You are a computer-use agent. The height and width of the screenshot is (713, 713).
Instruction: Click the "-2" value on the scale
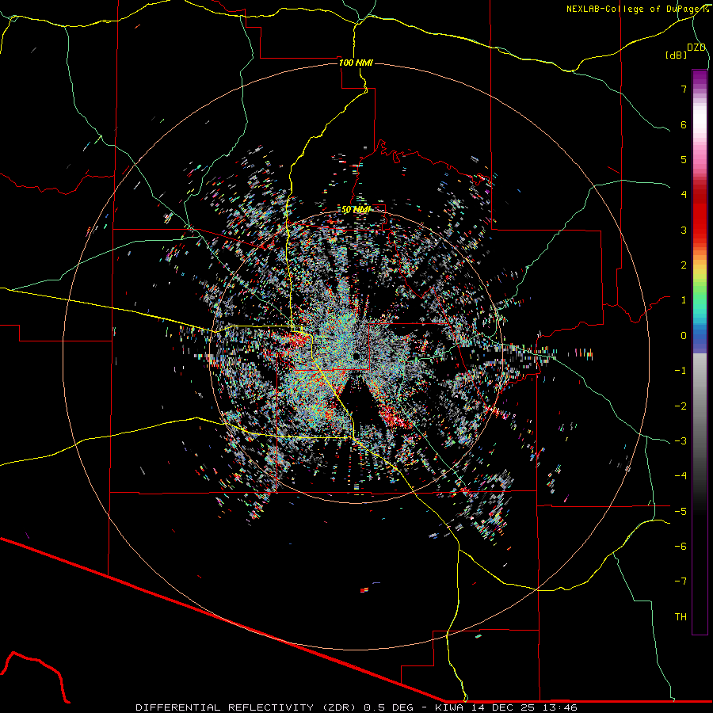click(x=681, y=406)
